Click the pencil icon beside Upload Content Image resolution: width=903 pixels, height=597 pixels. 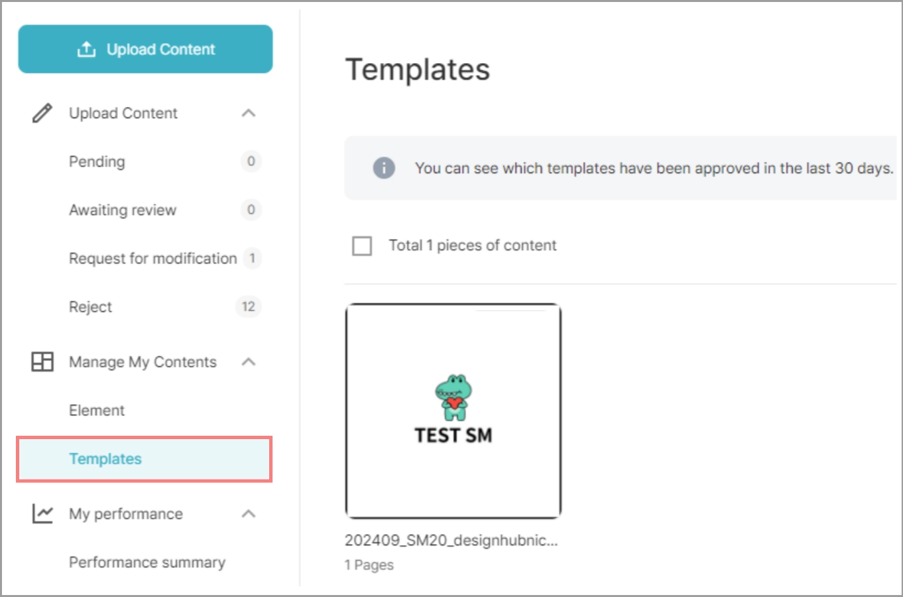42,113
